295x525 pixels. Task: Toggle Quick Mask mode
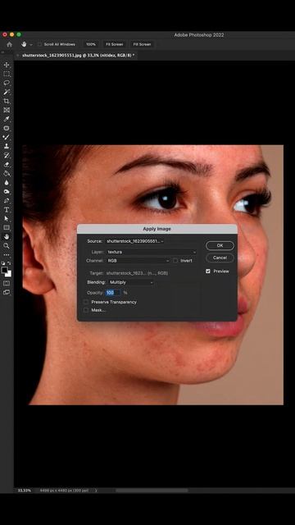(7, 283)
